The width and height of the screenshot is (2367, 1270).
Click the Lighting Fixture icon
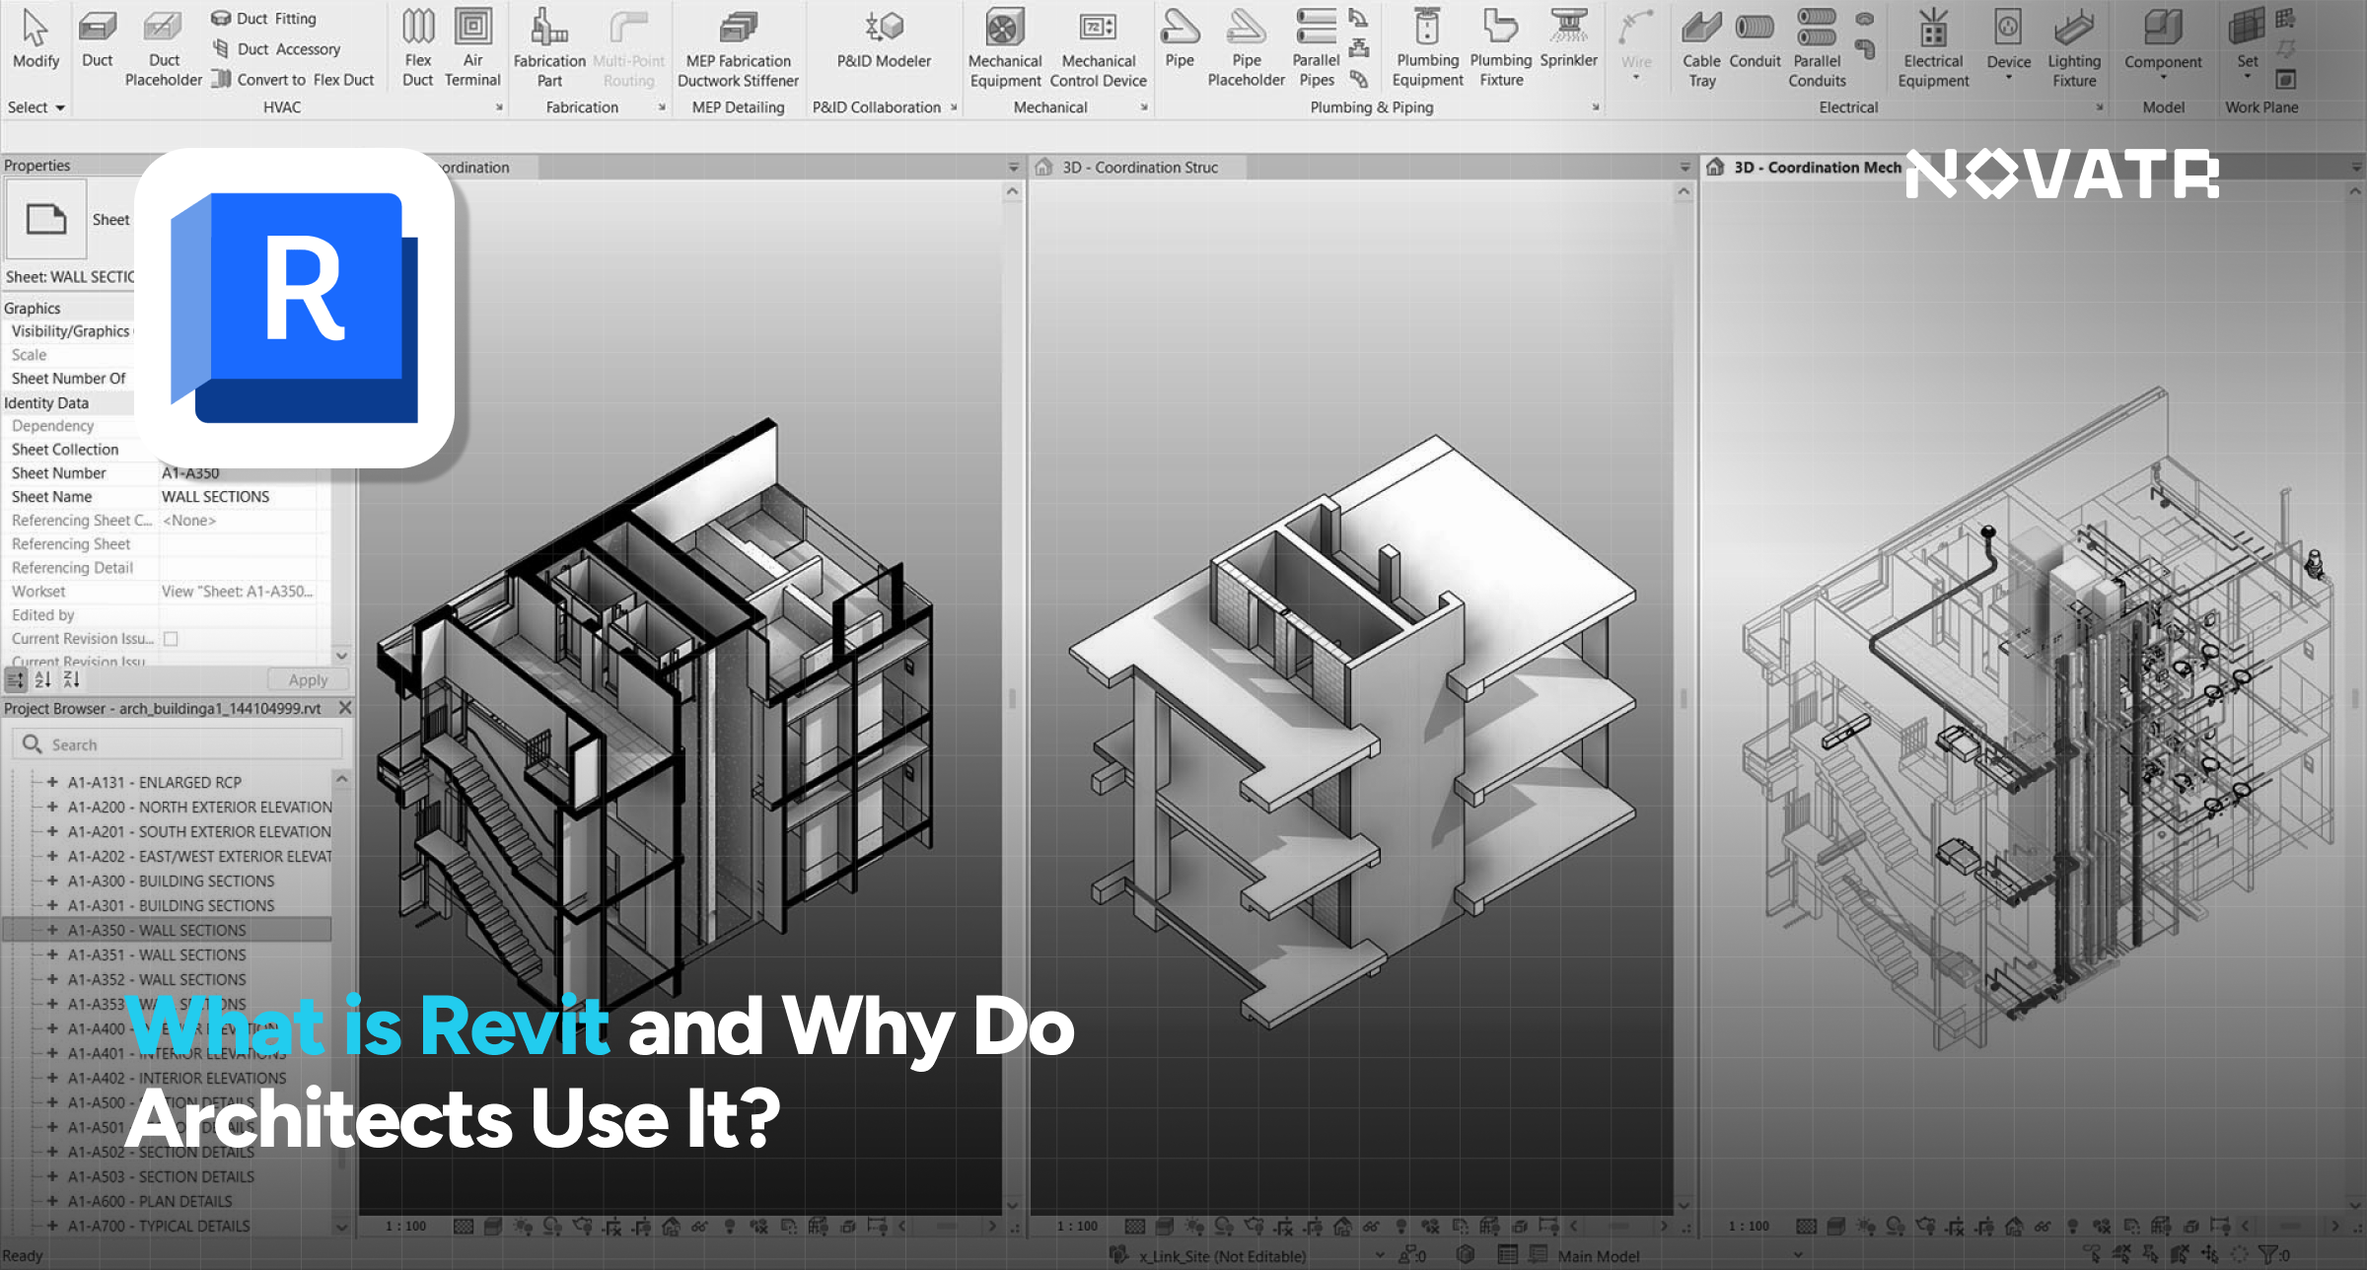tap(2074, 28)
